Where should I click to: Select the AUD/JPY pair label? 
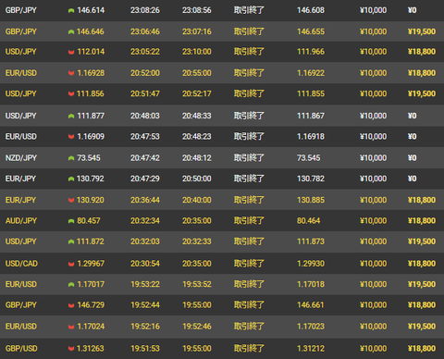pos(21,221)
